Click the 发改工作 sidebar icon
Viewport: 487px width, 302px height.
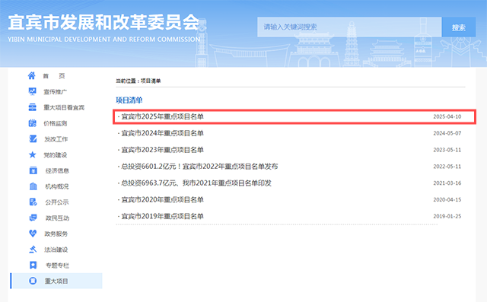(x=33, y=138)
